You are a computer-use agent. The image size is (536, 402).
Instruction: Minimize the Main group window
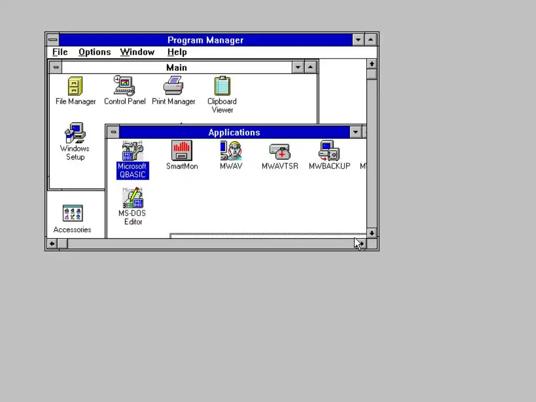coord(298,68)
